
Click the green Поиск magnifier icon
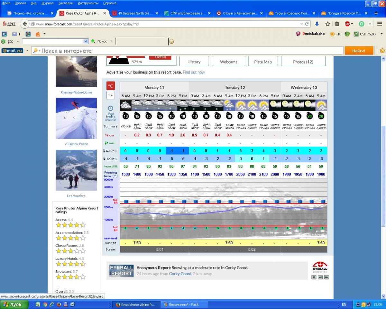93,42
